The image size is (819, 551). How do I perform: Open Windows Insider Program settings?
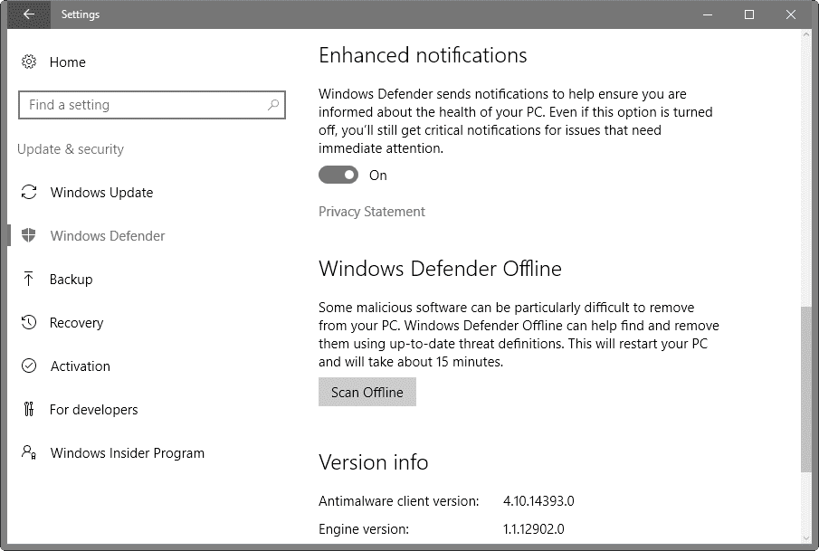(127, 452)
